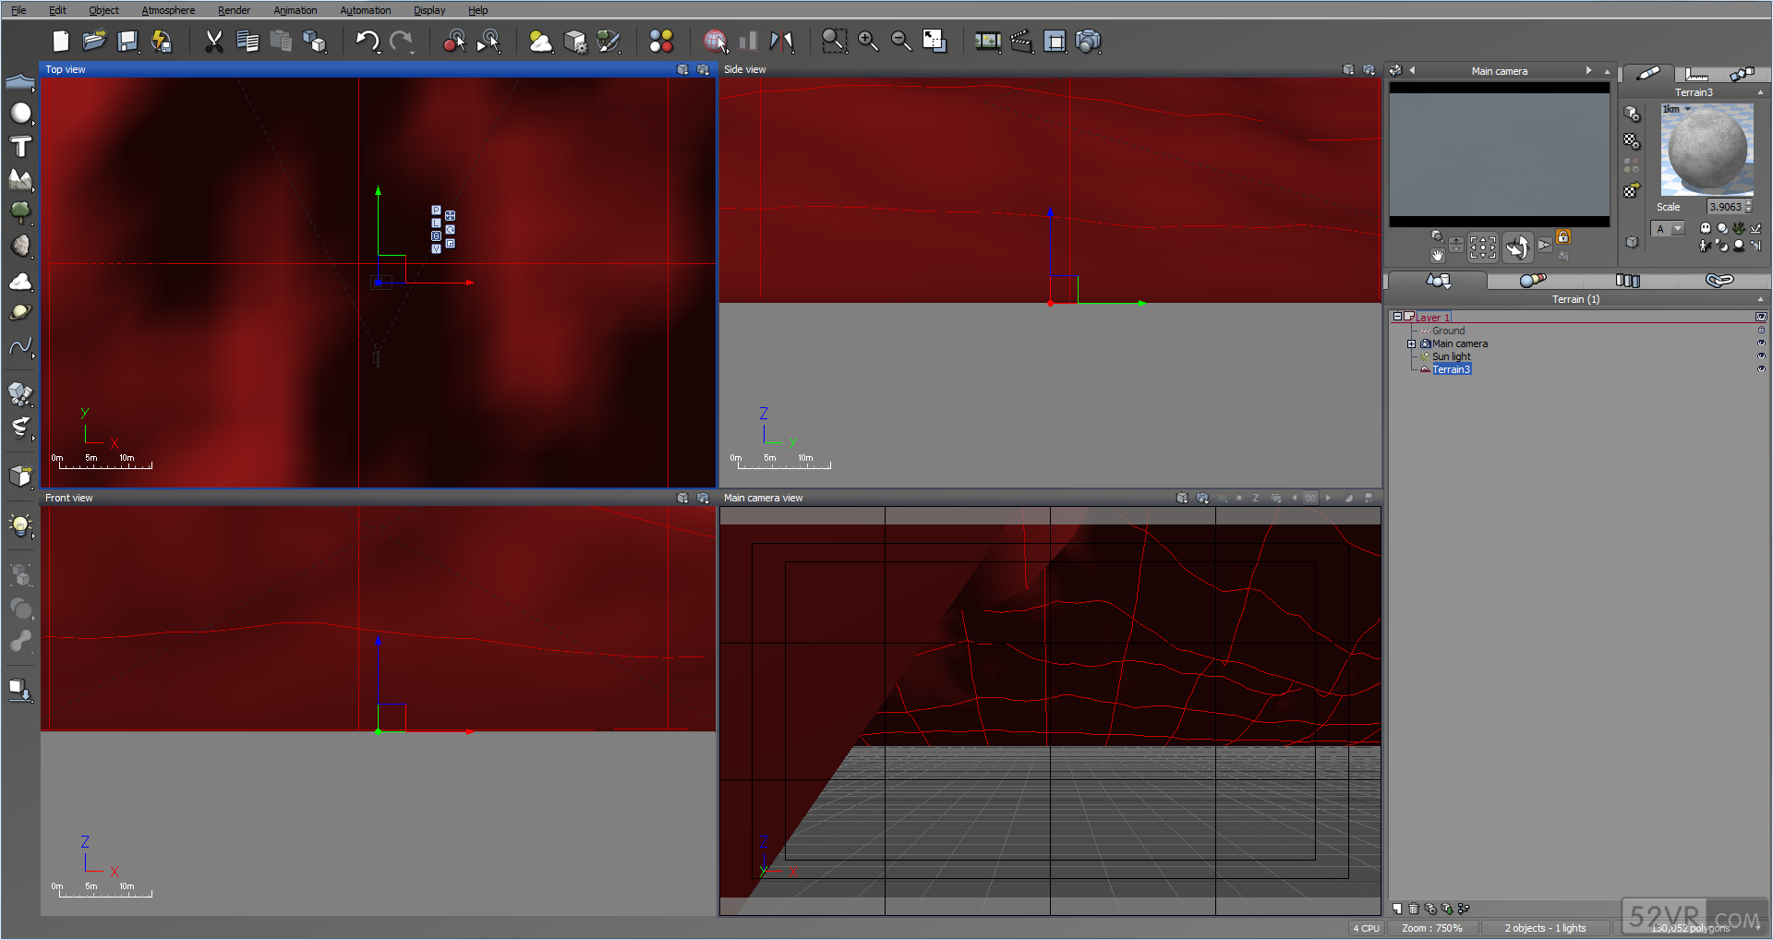Open the Automation menu

coord(366,10)
